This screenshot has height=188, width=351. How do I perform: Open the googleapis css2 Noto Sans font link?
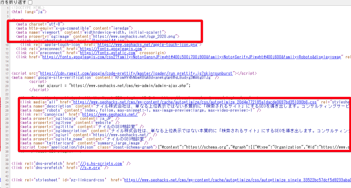tap(192, 57)
